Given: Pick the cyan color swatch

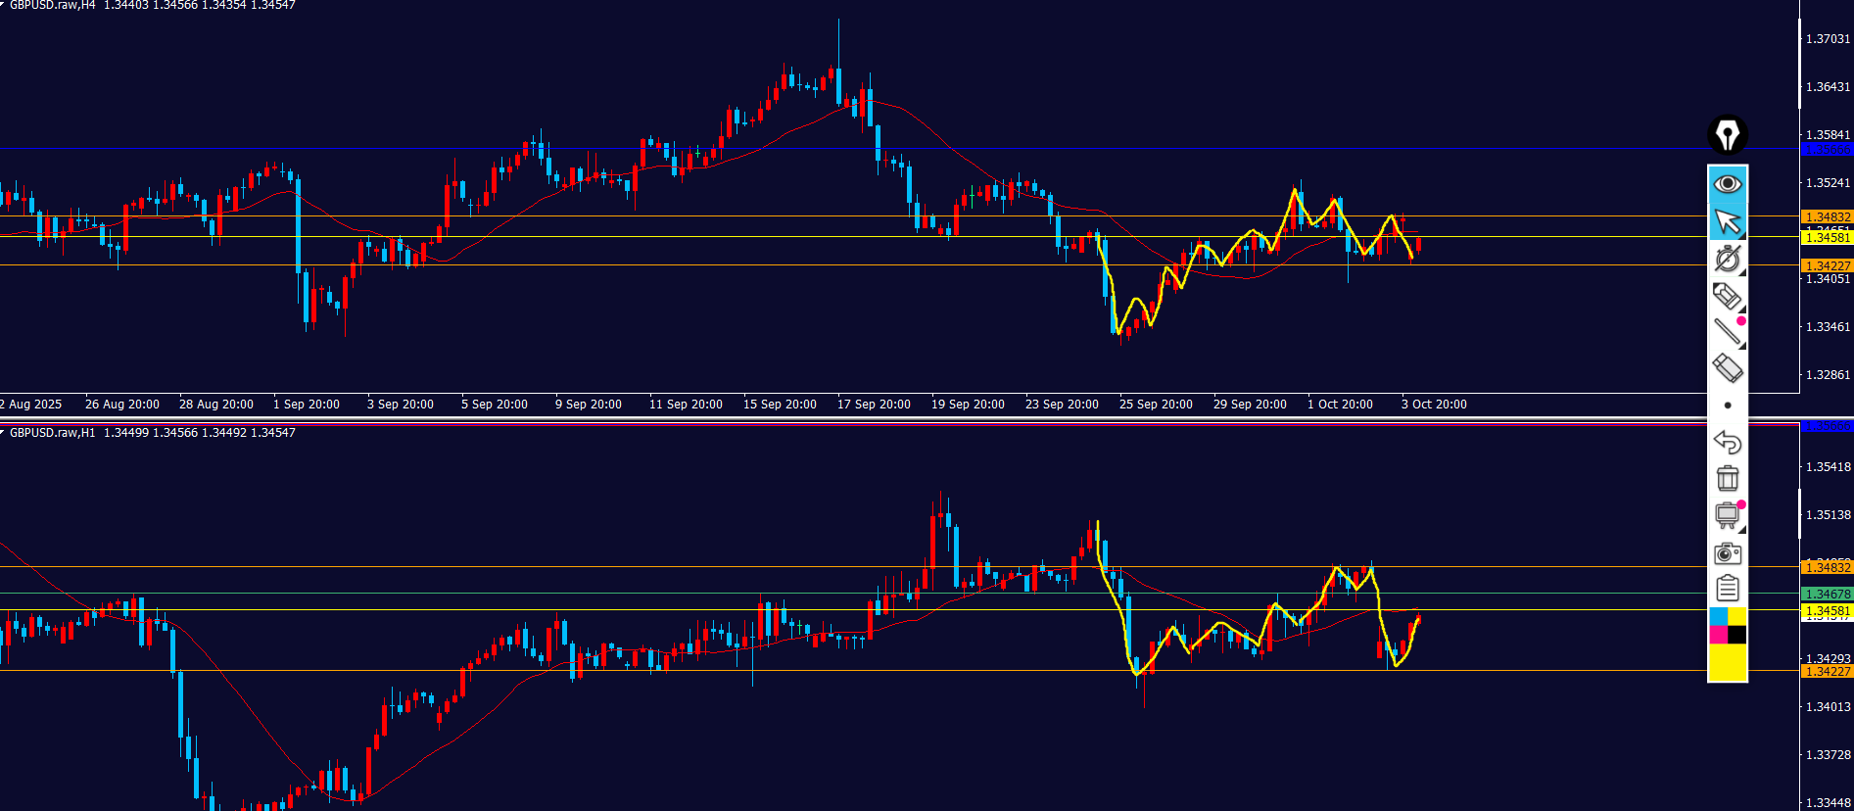Looking at the screenshot, I should (x=1718, y=616).
